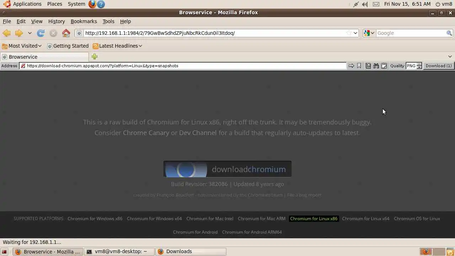The width and height of the screenshot is (455, 256).
Task: Click the Stop loading button
Action: 53,33
